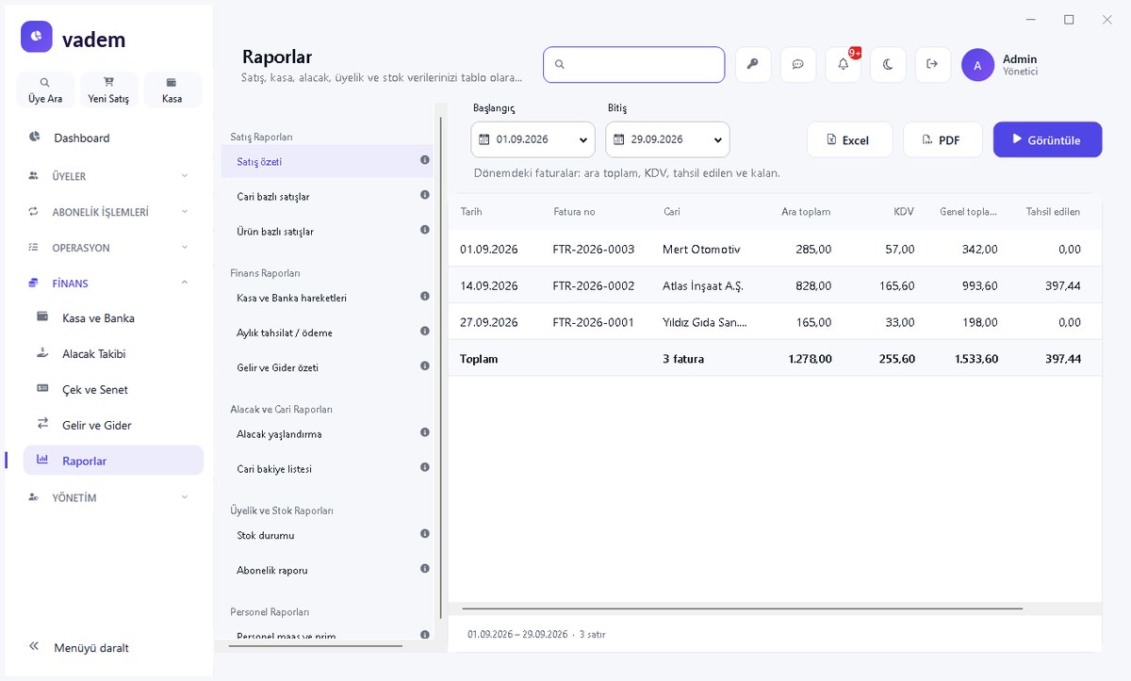Click the report table's horizontal scrollbar

pyautogui.click(x=742, y=608)
